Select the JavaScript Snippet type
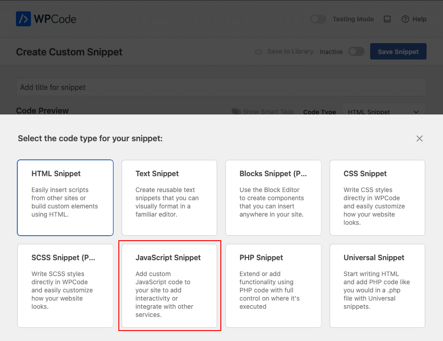 point(169,286)
